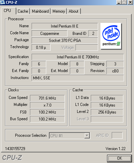Click the empty Level 3 cache field
Image resolution: width=134 pixels, height=163 pixels.
pyautogui.click(x=107, y=119)
